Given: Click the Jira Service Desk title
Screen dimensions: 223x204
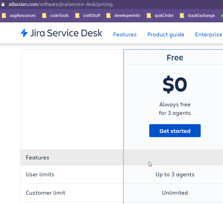Looking at the screenshot, I should [x=66, y=33].
